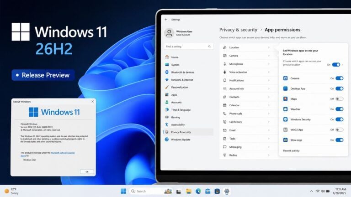Turn on Maps location toggle
351x197 pixels.
(x=340, y=98)
